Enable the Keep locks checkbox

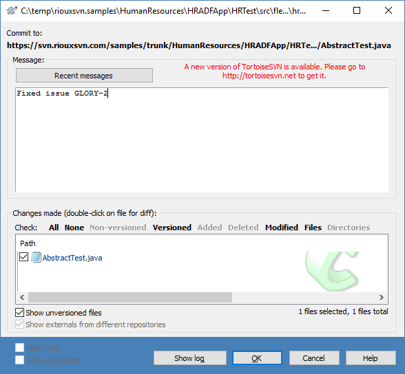pyautogui.click(x=19, y=347)
